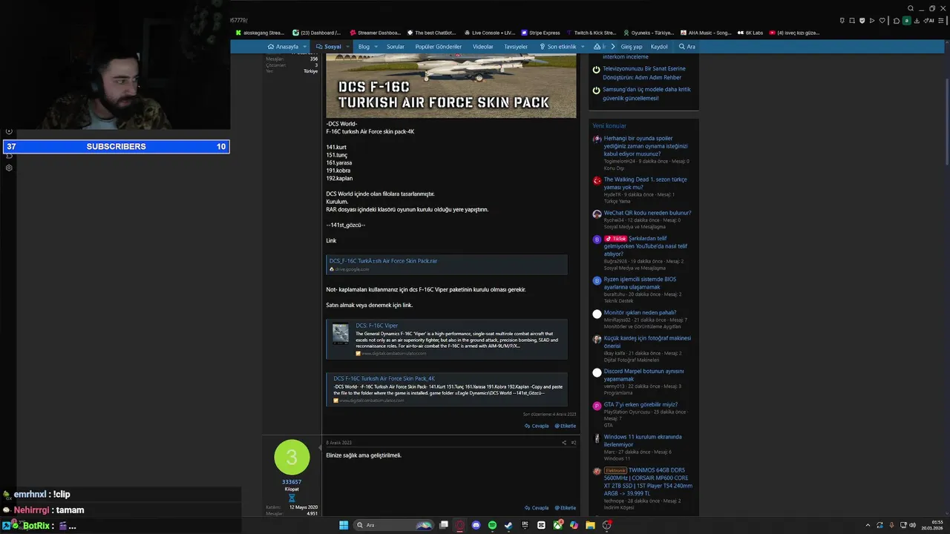The width and height of the screenshot is (950, 534).
Task: Open Discord Marpel botunun aynısını yapamamak topic
Action: click(x=643, y=375)
